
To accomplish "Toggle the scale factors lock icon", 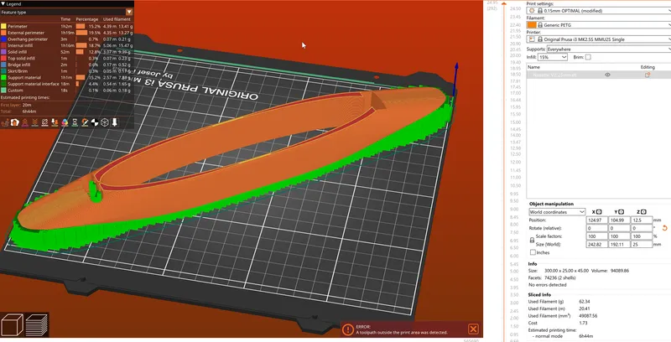I will [533, 241].
